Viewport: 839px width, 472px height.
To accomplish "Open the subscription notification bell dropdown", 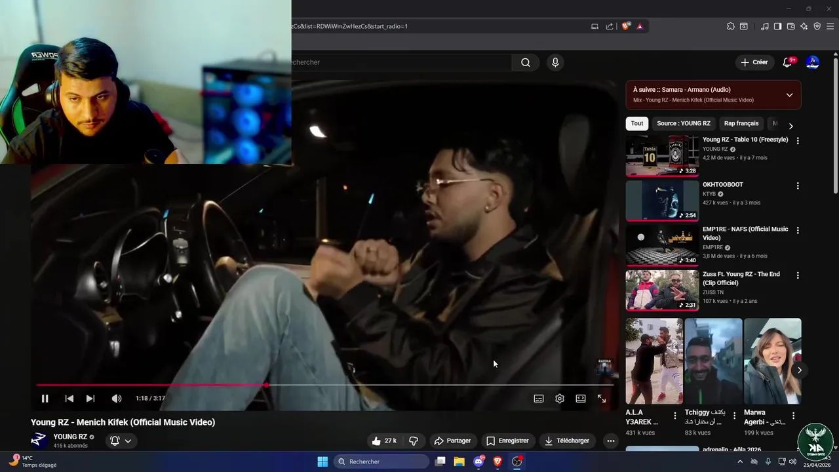I will pos(121,441).
